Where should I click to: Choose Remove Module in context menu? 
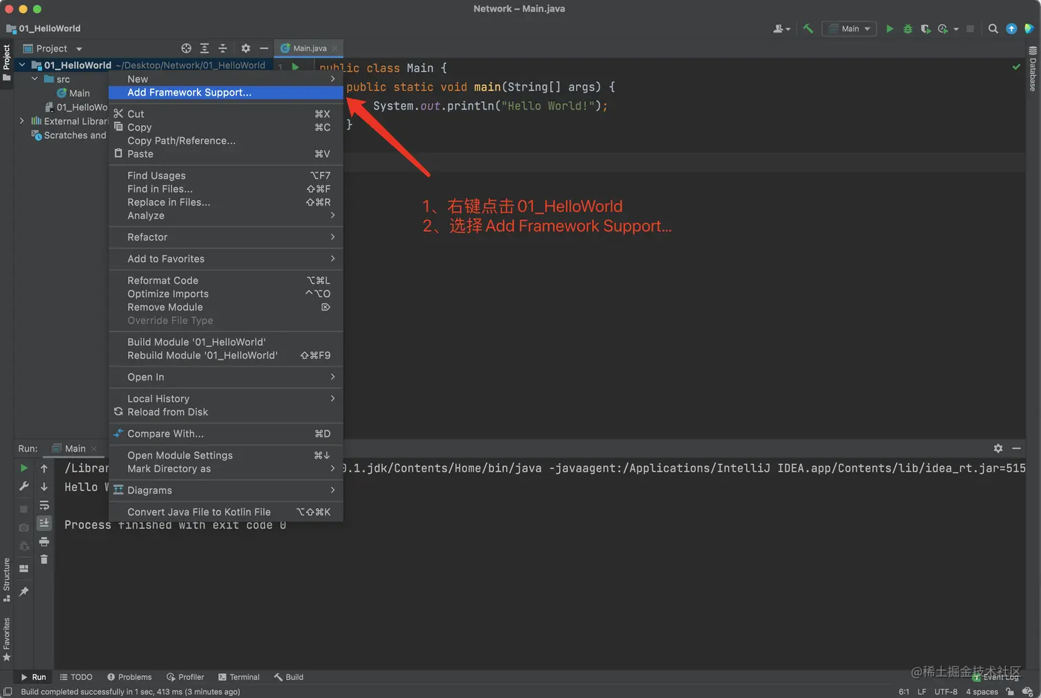pyautogui.click(x=226, y=307)
